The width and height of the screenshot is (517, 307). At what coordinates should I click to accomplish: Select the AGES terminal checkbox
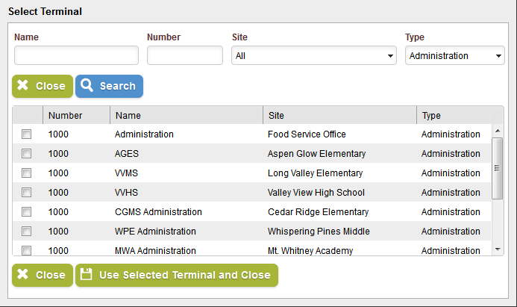pos(26,154)
